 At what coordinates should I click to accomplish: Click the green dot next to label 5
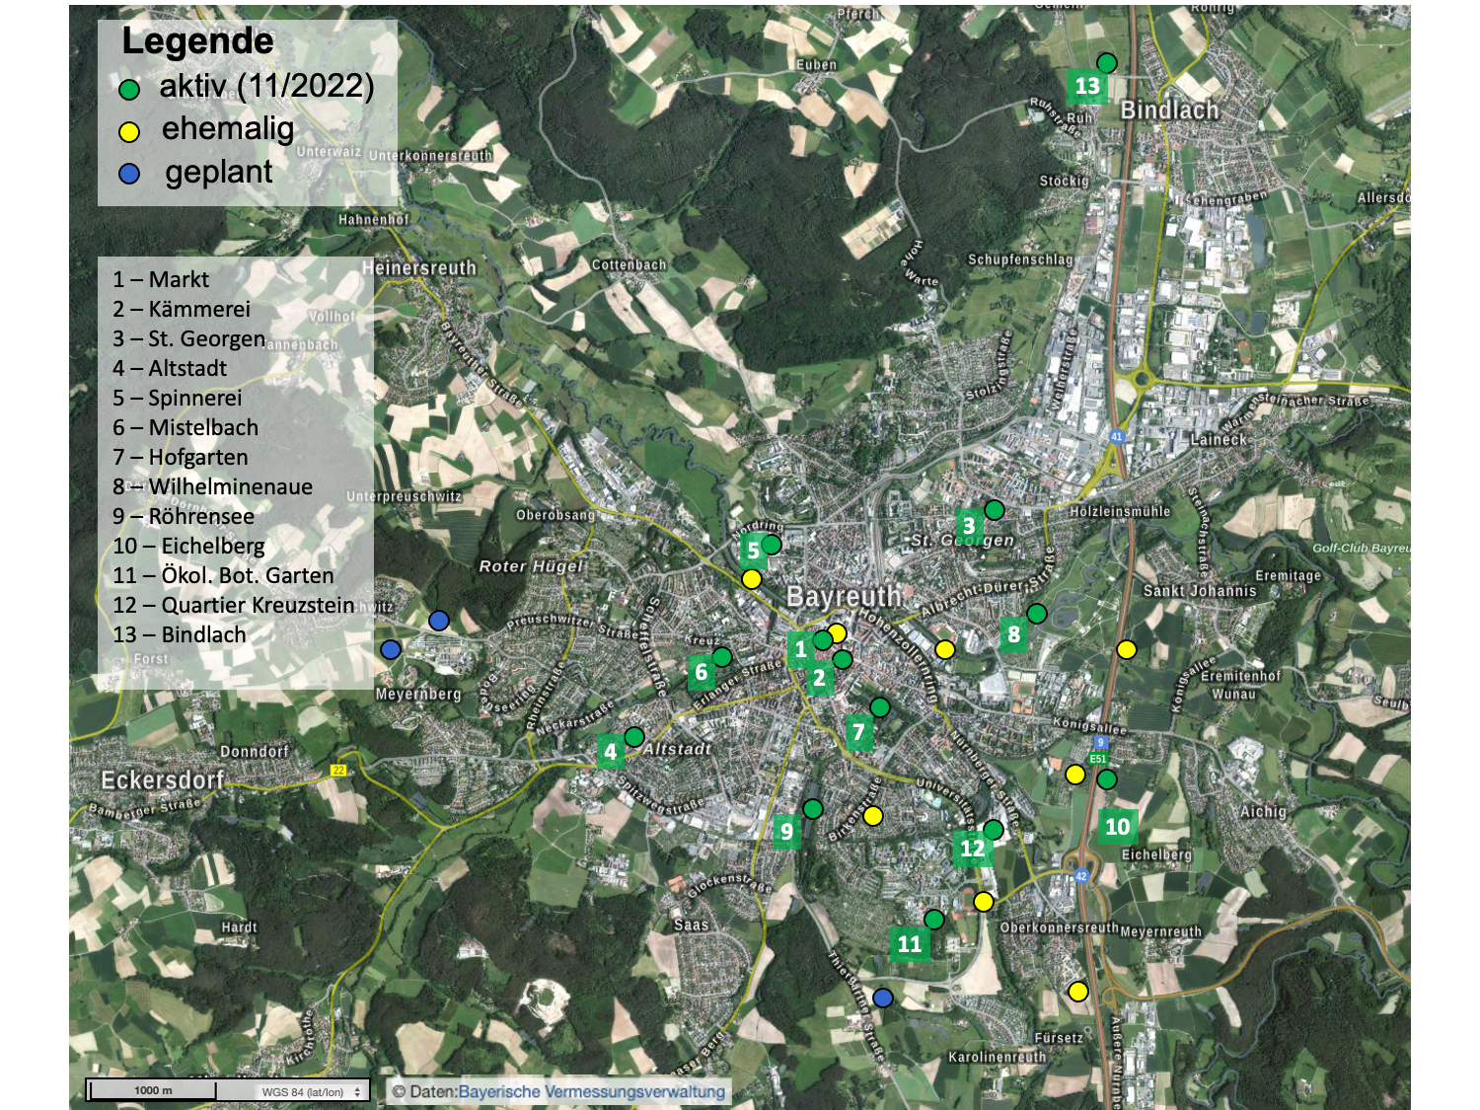pos(772,544)
